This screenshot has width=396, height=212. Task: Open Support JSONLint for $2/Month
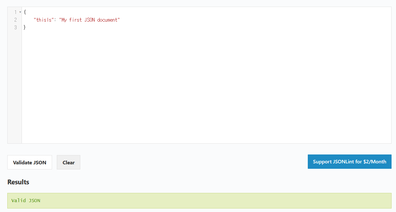tap(349, 161)
